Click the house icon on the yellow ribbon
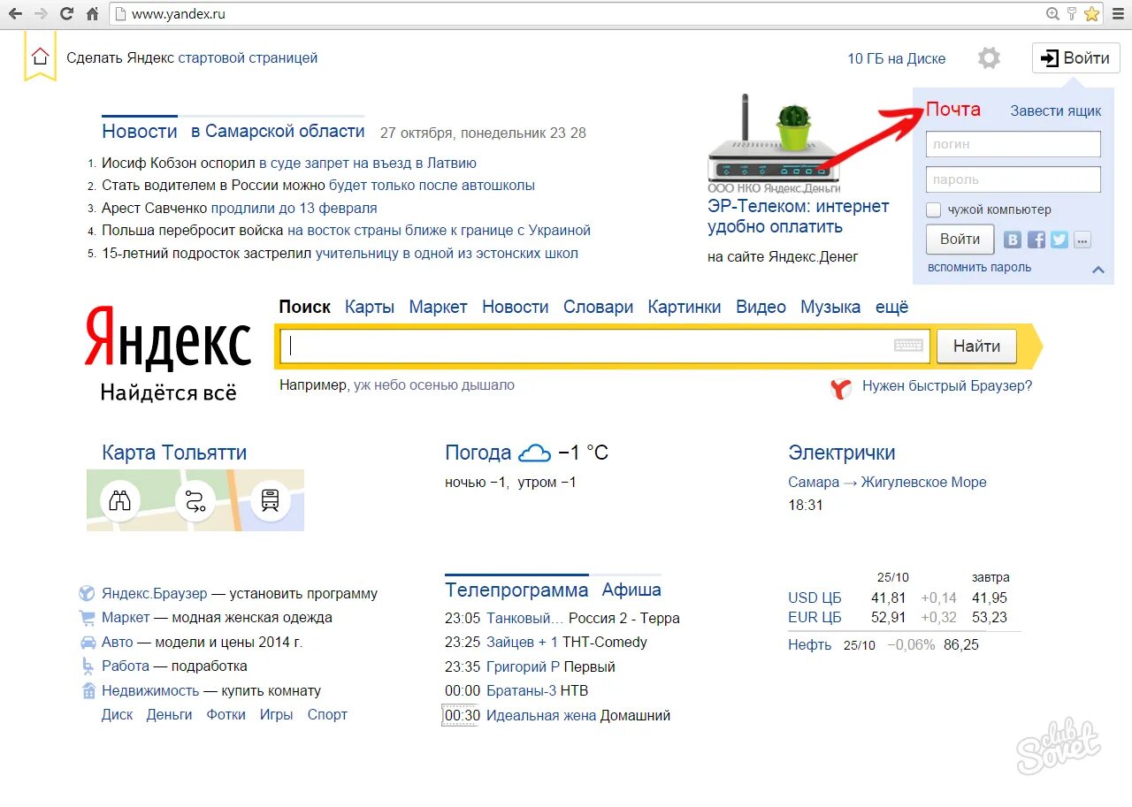 (40, 57)
